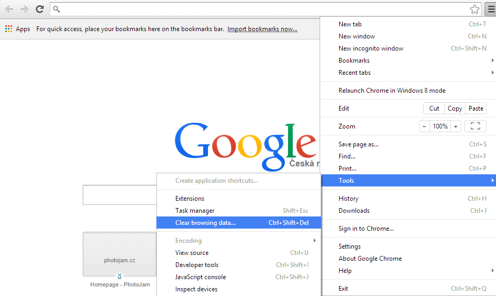Open the Apps grid shortcut
This screenshot has height=296, width=496.
pos(17,29)
